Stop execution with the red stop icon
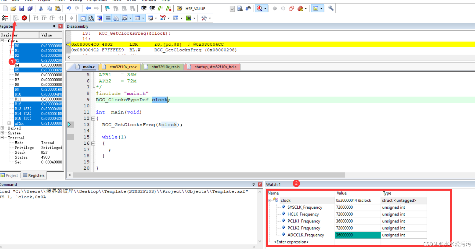This screenshot has height=249, width=475. click(24, 18)
